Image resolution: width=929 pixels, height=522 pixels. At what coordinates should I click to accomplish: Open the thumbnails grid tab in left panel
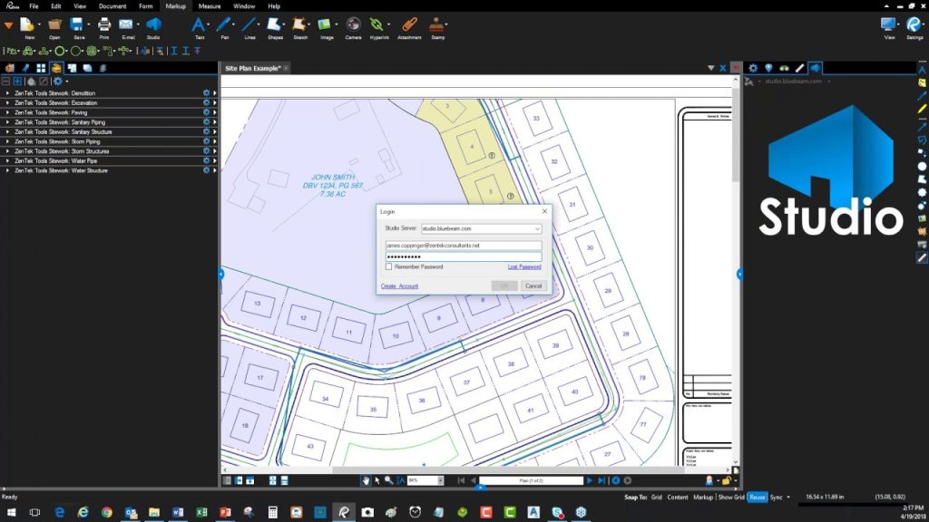point(41,68)
